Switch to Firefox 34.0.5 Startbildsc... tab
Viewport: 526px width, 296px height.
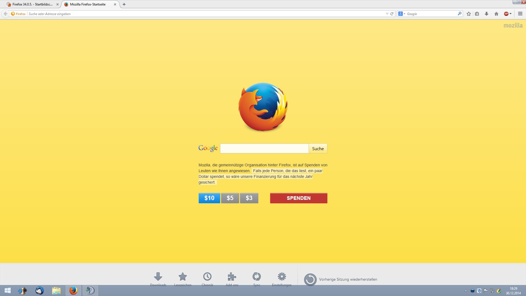pyautogui.click(x=32, y=4)
